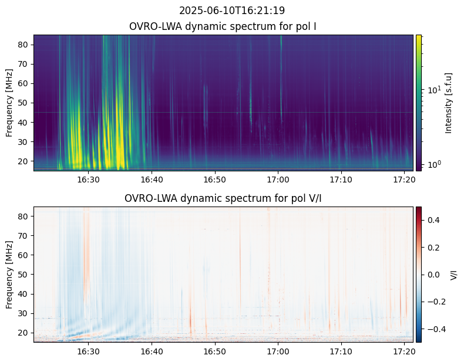464x362 pixels.
Task: Click the 16:50 time tick under the bottom plot
Action: 215,351
